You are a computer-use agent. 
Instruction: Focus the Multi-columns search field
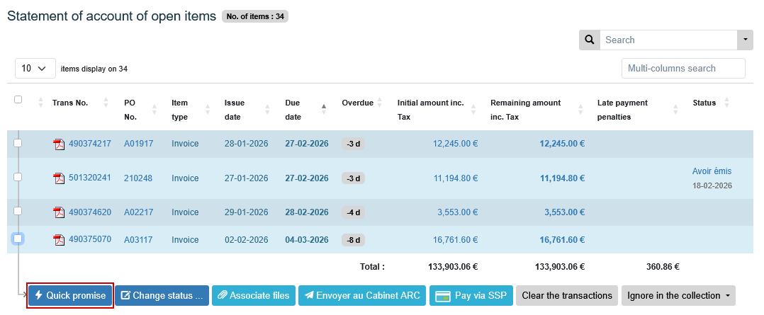[682, 69]
